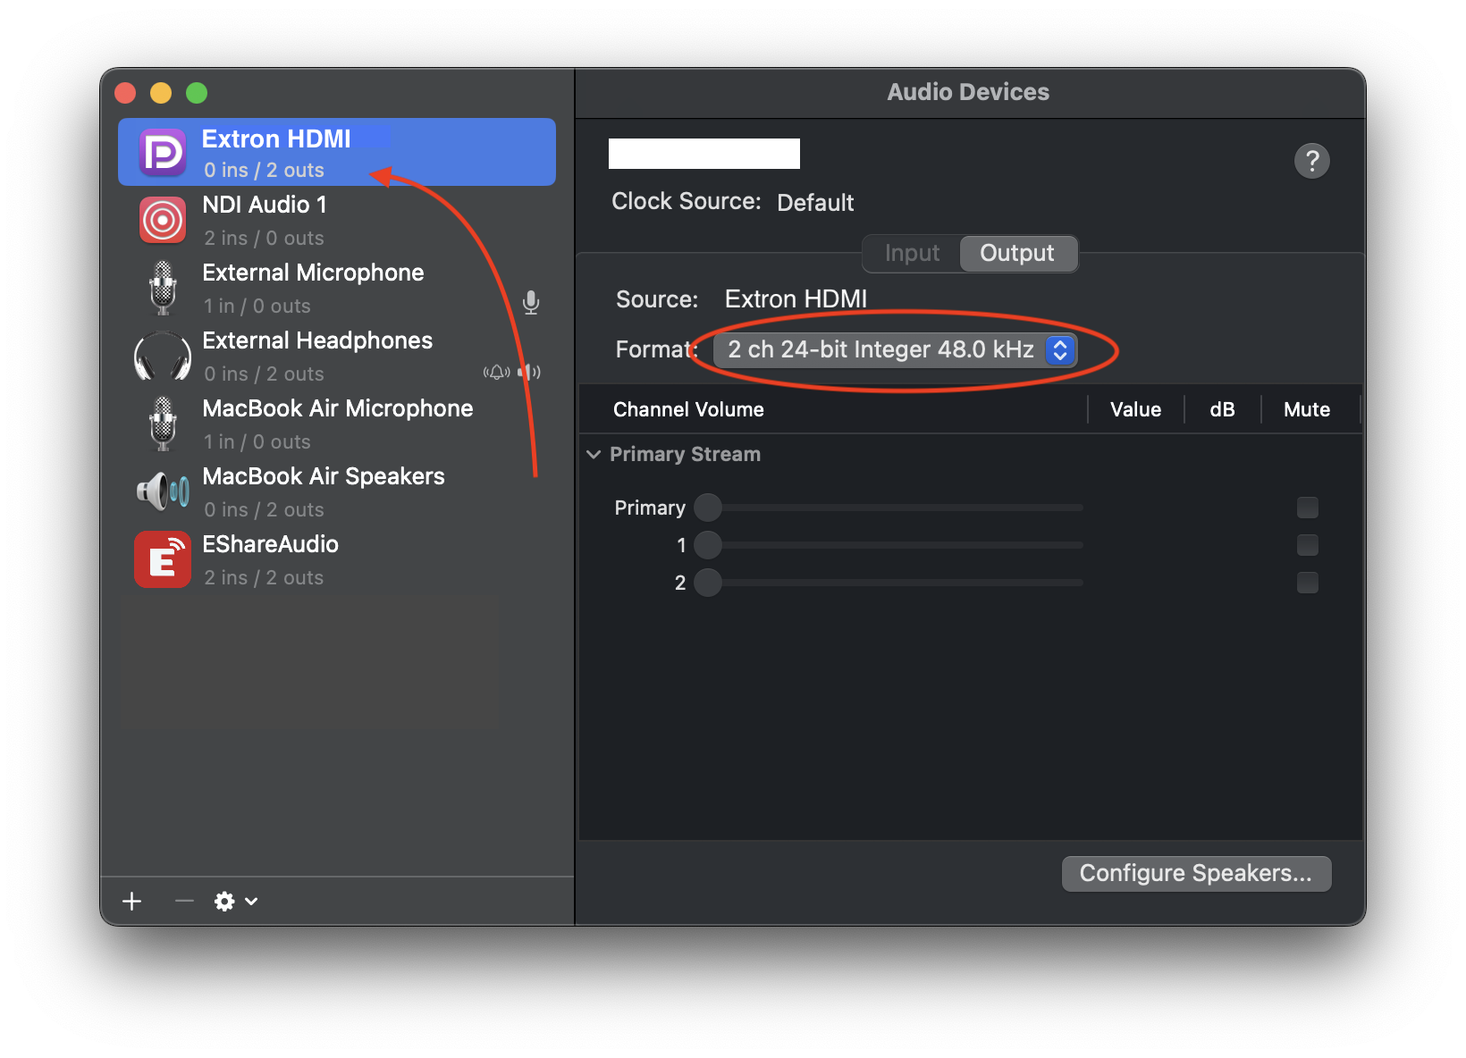Toggle mute checkbox for channel 2
This screenshot has height=1058, width=1466.
click(x=1307, y=583)
